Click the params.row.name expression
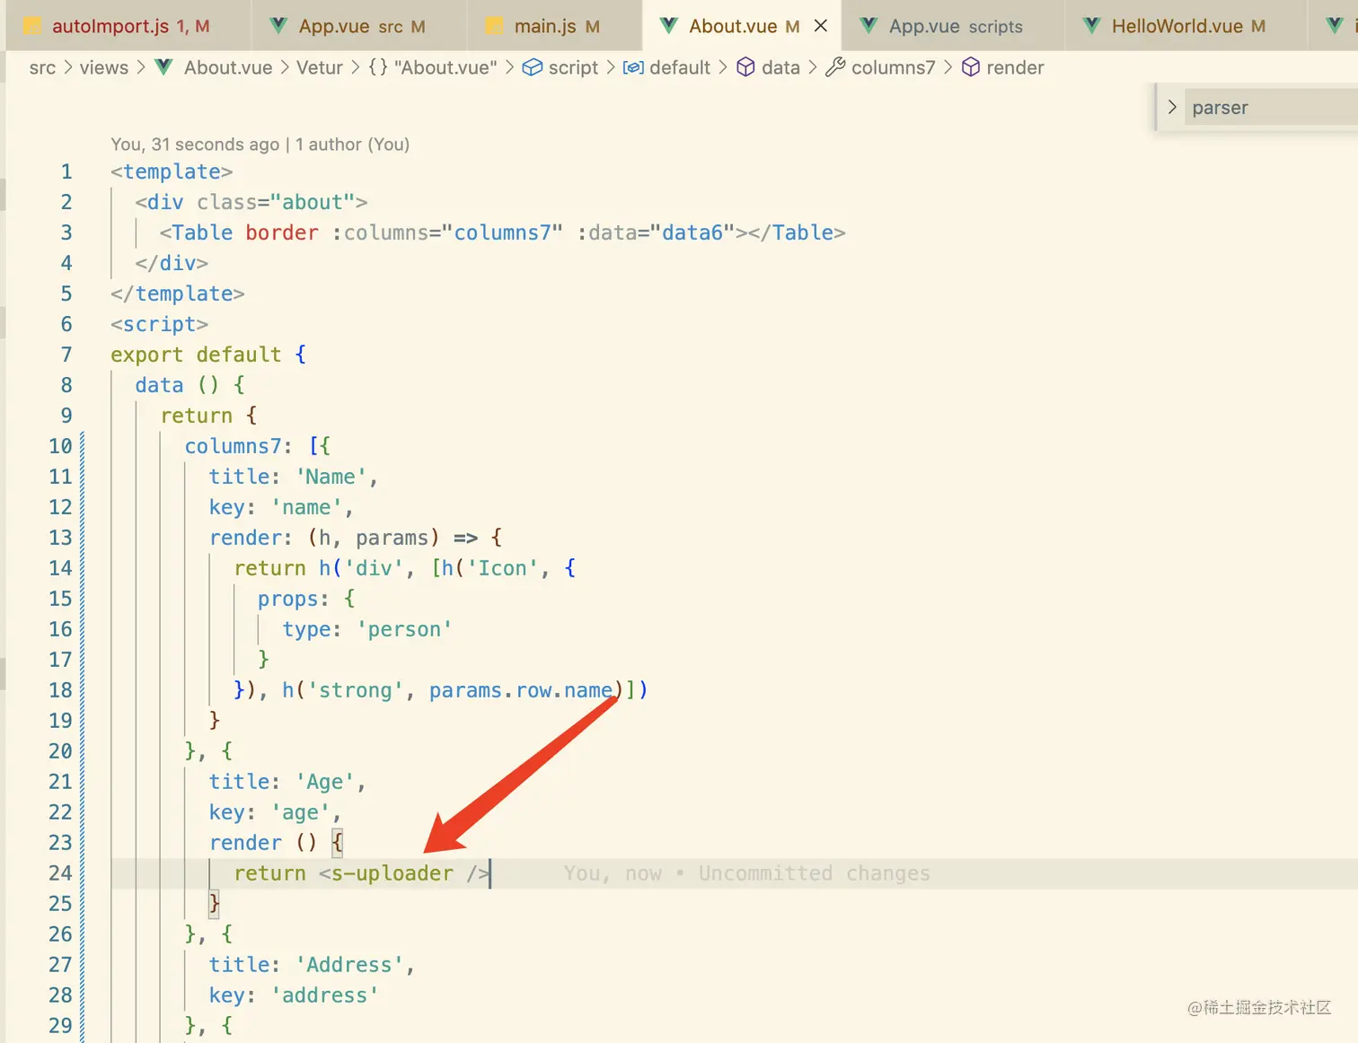Image resolution: width=1358 pixels, height=1043 pixels. 521,690
